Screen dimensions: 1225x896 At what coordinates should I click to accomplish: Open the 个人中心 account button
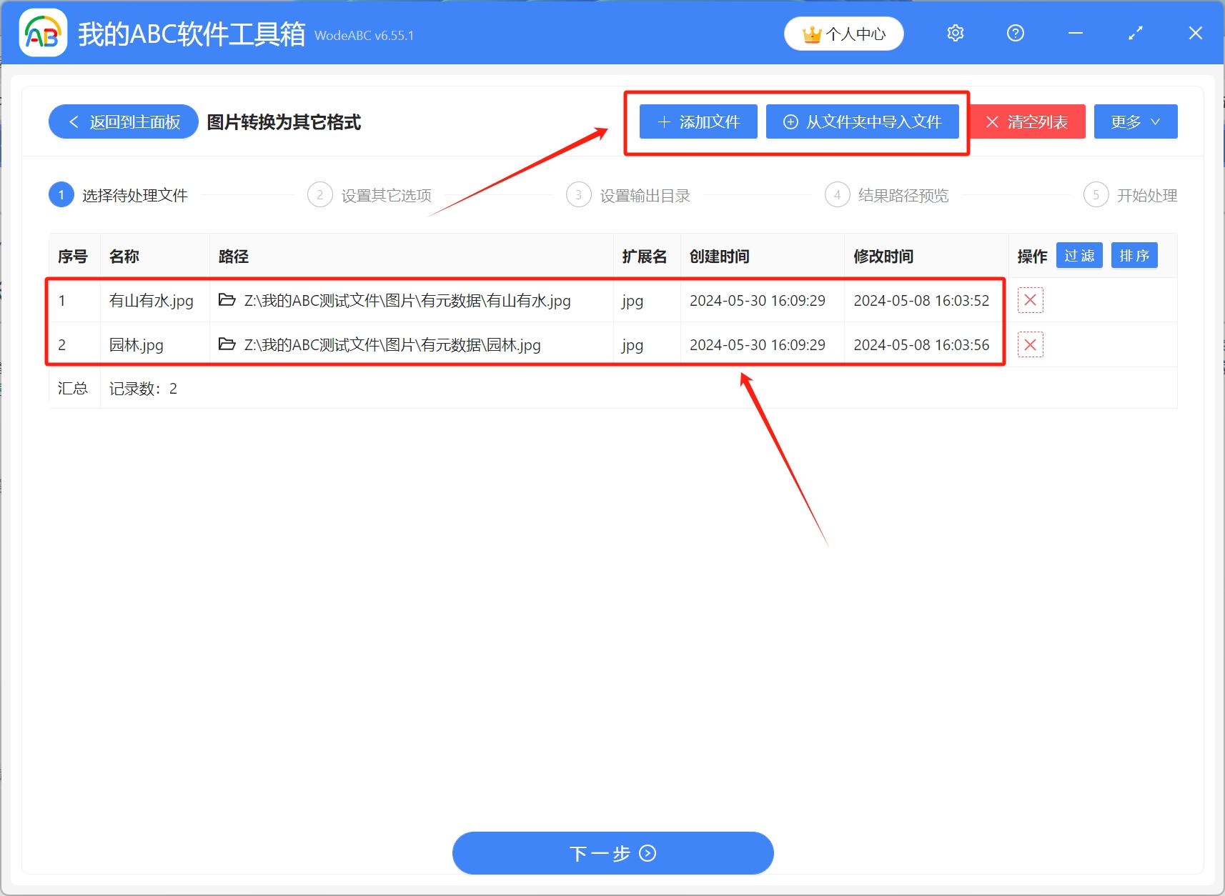(843, 34)
